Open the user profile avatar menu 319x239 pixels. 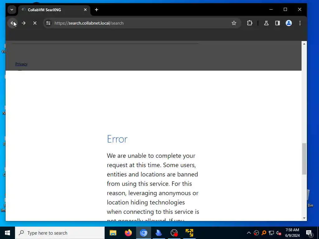pos(289,23)
